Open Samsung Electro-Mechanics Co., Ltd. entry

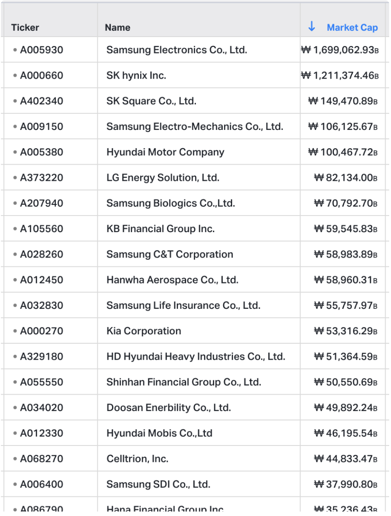tap(195, 126)
